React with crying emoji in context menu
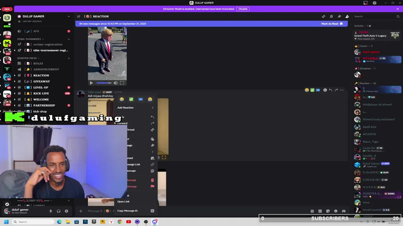The width and height of the screenshot is (403, 226). [x=150, y=99]
